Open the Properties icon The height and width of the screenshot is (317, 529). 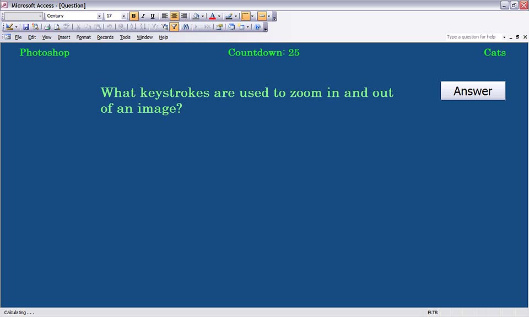(219, 27)
